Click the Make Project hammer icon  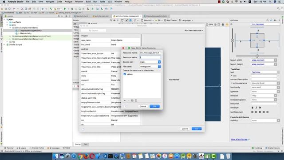click(x=51, y=9)
